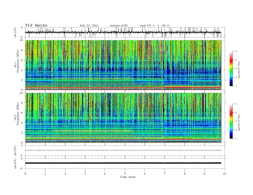
Task: Click the ch.2 spectrogram panel
Action: pyautogui.click(x=123, y=118)
